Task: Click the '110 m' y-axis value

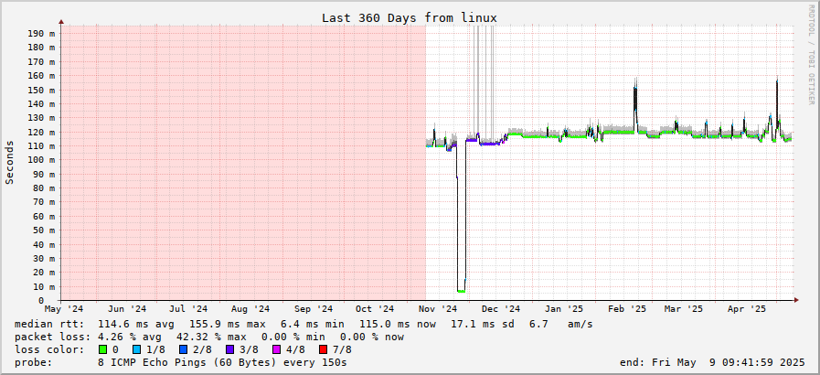Action: point(41,146)
